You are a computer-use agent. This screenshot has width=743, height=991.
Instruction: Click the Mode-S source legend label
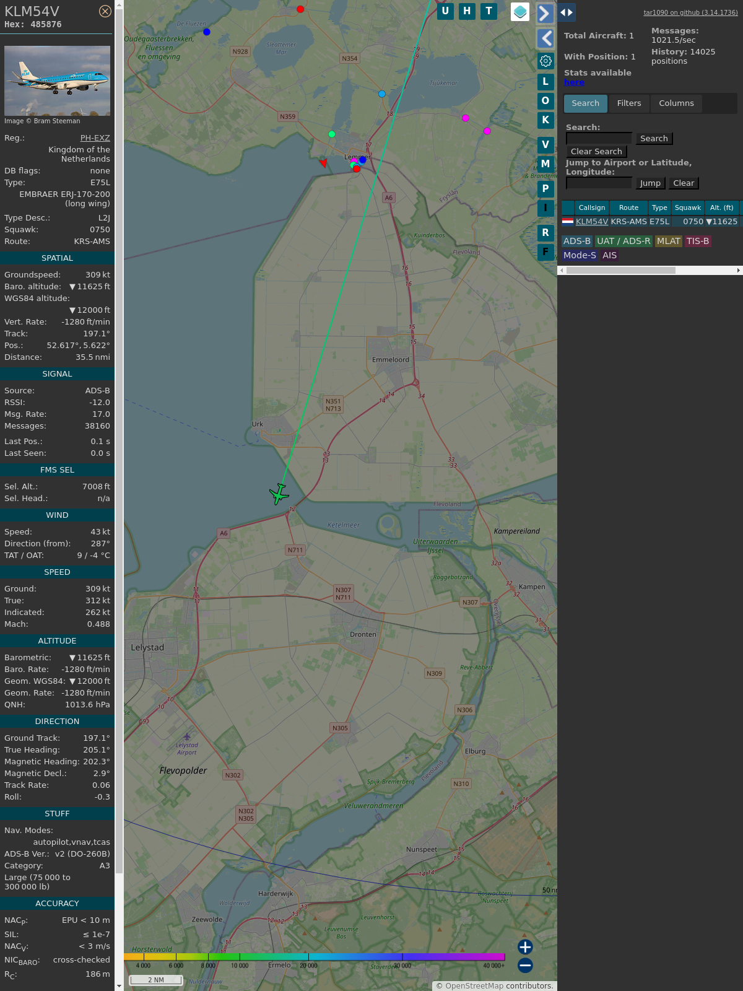point(580,256)
